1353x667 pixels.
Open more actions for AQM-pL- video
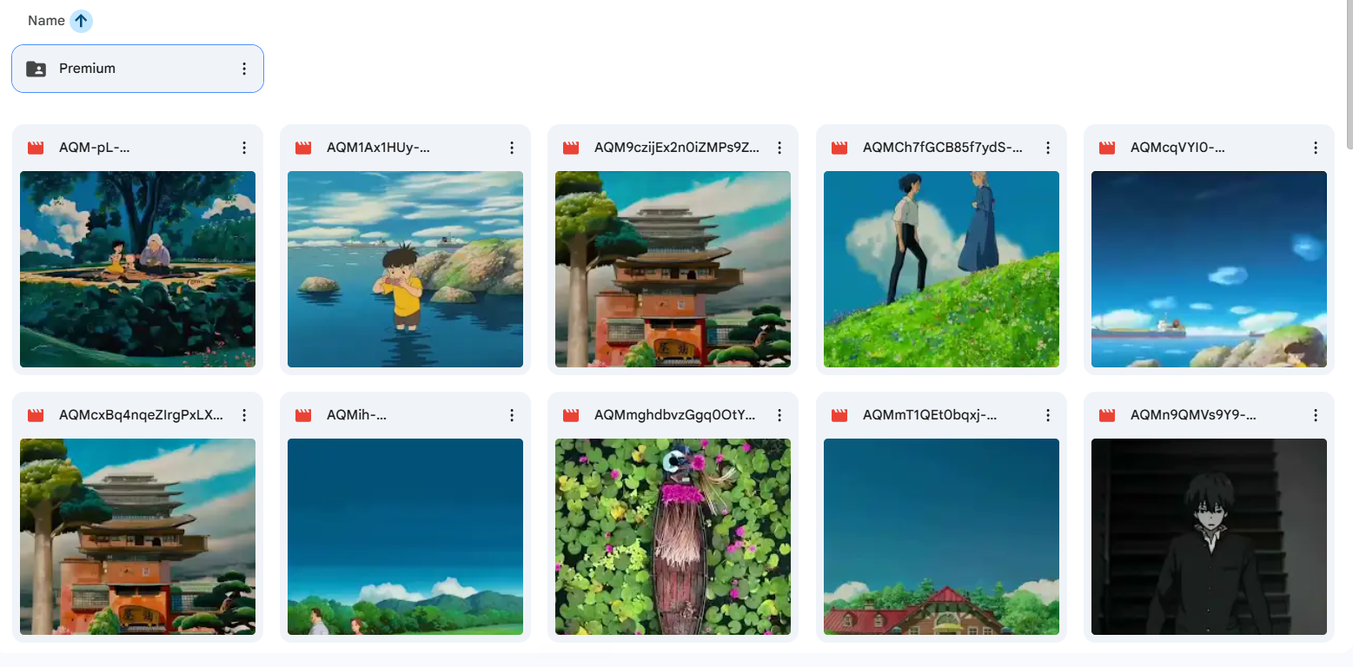coord(244,148)
